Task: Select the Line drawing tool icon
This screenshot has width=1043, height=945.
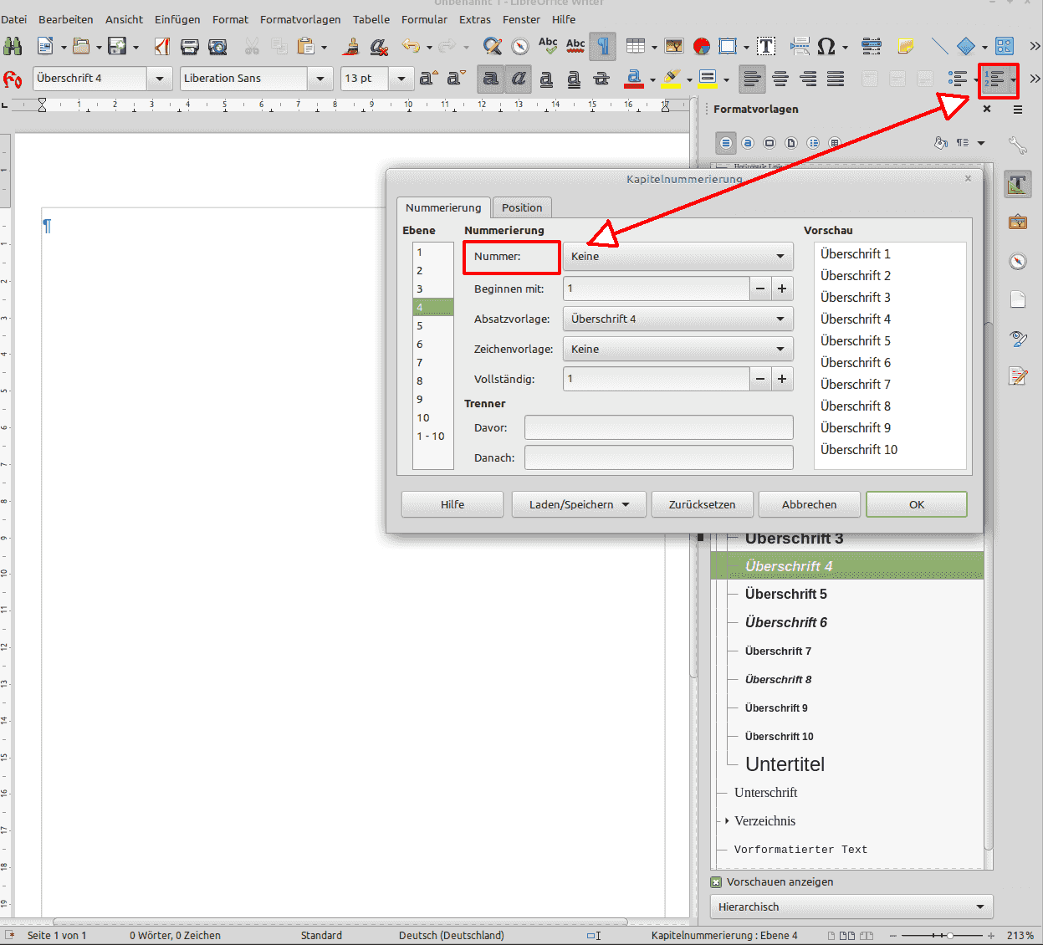Action: 940,46
